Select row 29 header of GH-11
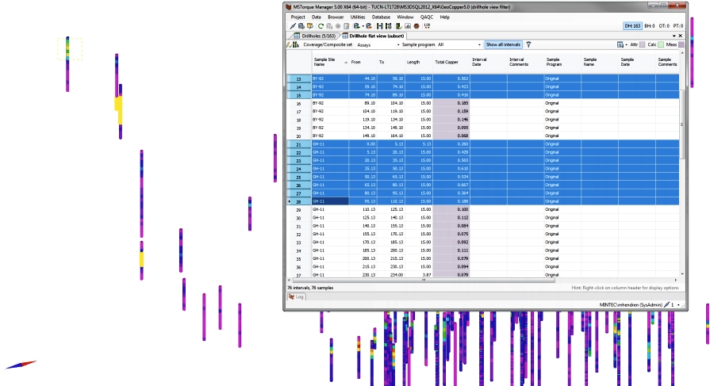This screenshot has width=714, height=386. click(x=298, y=210)
